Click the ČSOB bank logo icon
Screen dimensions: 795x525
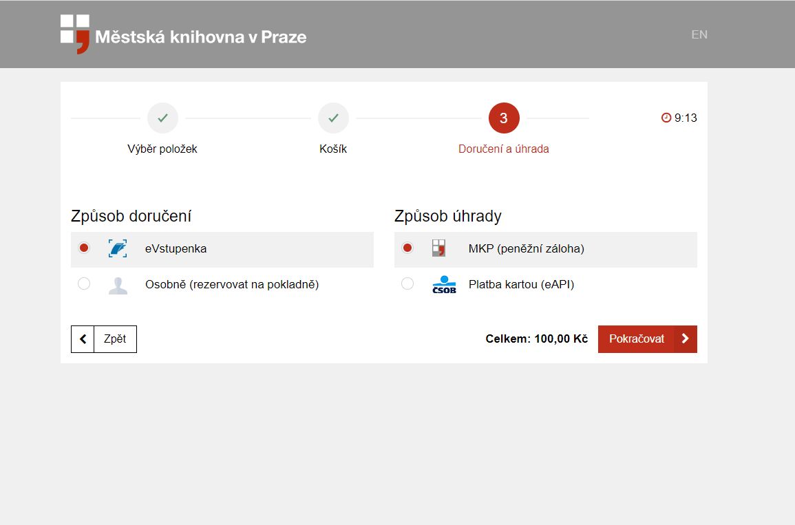click(x=444, y=284)
